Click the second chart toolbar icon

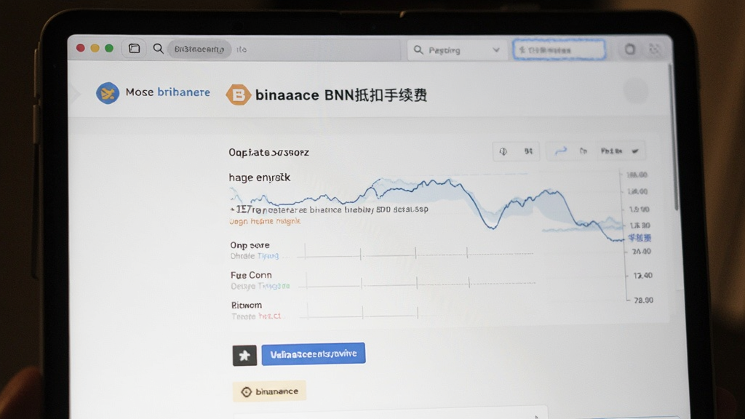coord(528,151)
